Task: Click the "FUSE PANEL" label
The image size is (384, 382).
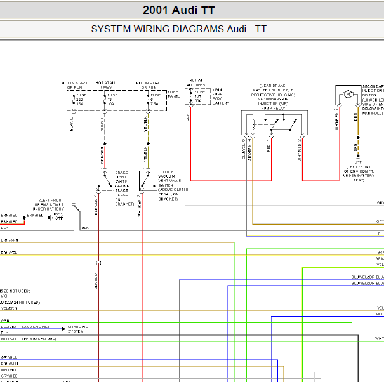Action: coord(174,95)
